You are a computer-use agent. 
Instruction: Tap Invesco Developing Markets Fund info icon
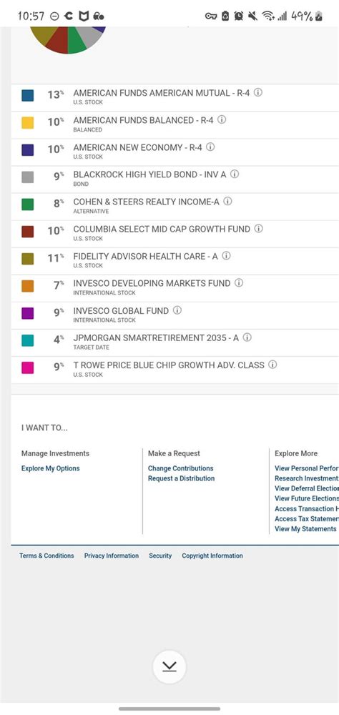(x=239, y=283)
